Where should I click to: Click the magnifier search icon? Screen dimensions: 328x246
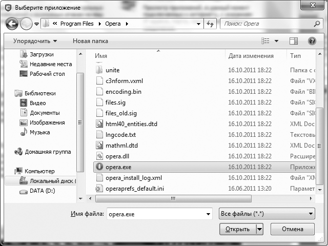point(317,24)
